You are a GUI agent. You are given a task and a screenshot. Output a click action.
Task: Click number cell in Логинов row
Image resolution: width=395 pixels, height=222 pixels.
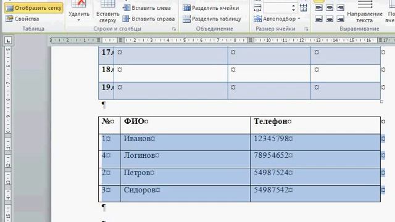[109, 159]
